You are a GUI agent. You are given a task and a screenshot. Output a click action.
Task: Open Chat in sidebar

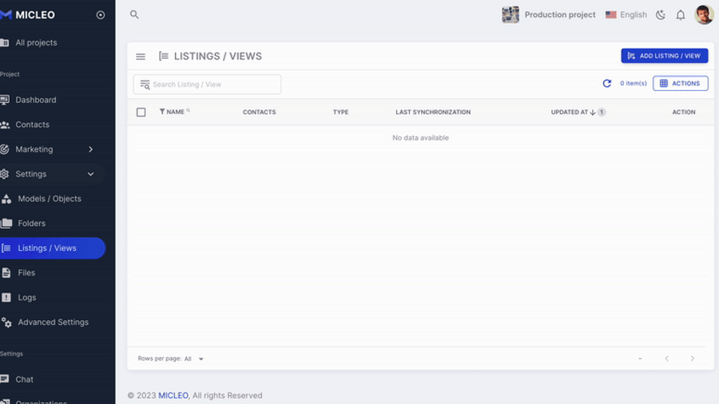[x=24, y=379]
